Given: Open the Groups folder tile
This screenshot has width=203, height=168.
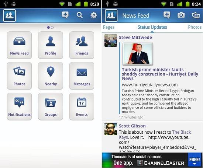Looking at the screenshot, I should [51, 106].
